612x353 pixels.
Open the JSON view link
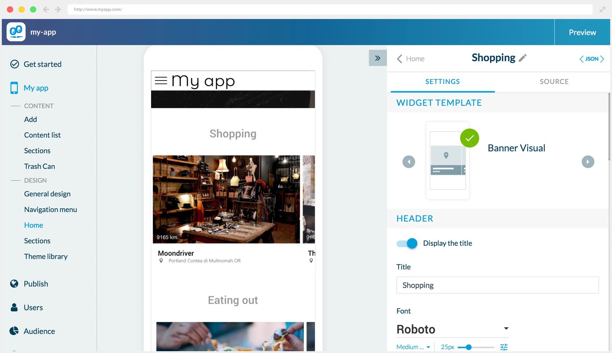(x=592, y=59)
